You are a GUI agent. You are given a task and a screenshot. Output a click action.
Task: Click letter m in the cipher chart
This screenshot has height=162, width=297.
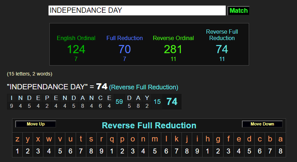pos(155,139)
